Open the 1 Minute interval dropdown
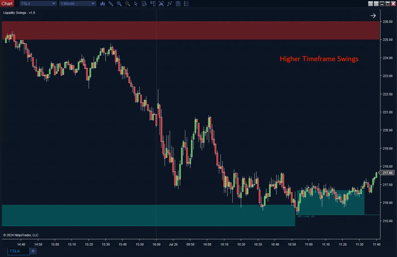397x257 pixels. 77,3
